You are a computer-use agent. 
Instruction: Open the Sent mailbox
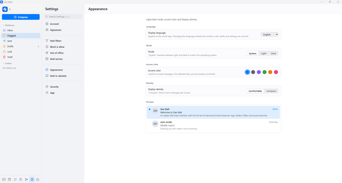21,41
